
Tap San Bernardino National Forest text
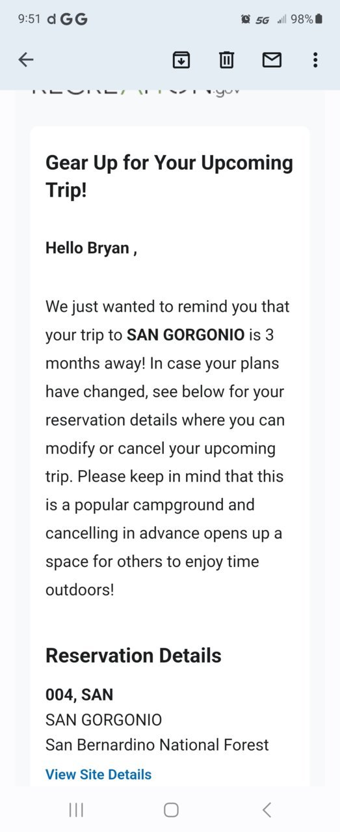[157, 745]
